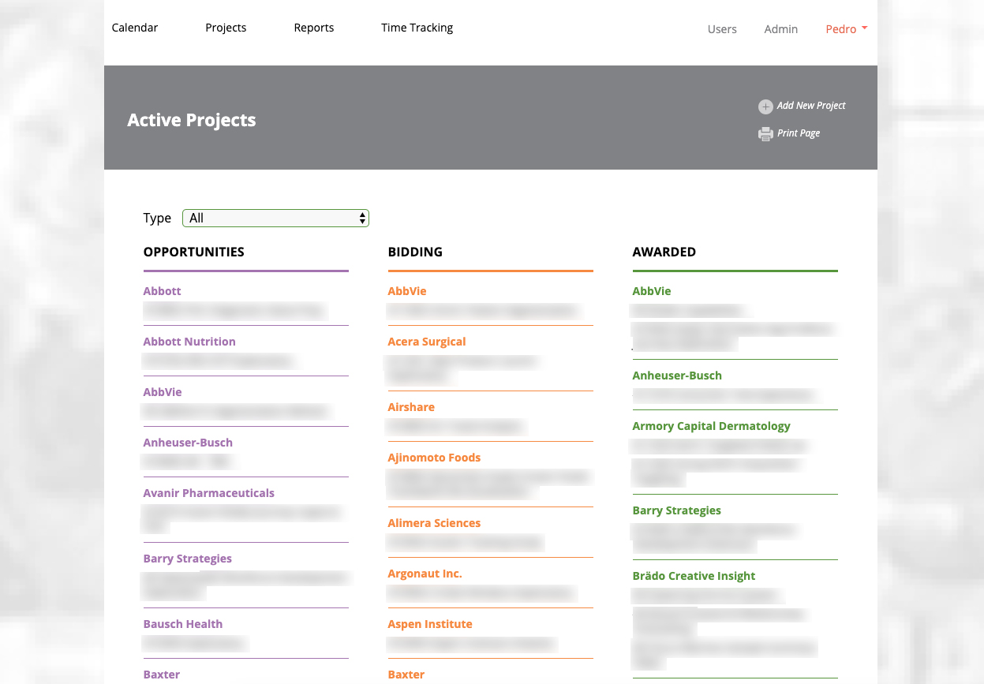Open Barry Strategies in Opportunities column
This screenshot has width=984, height=684.
(188, 559)
